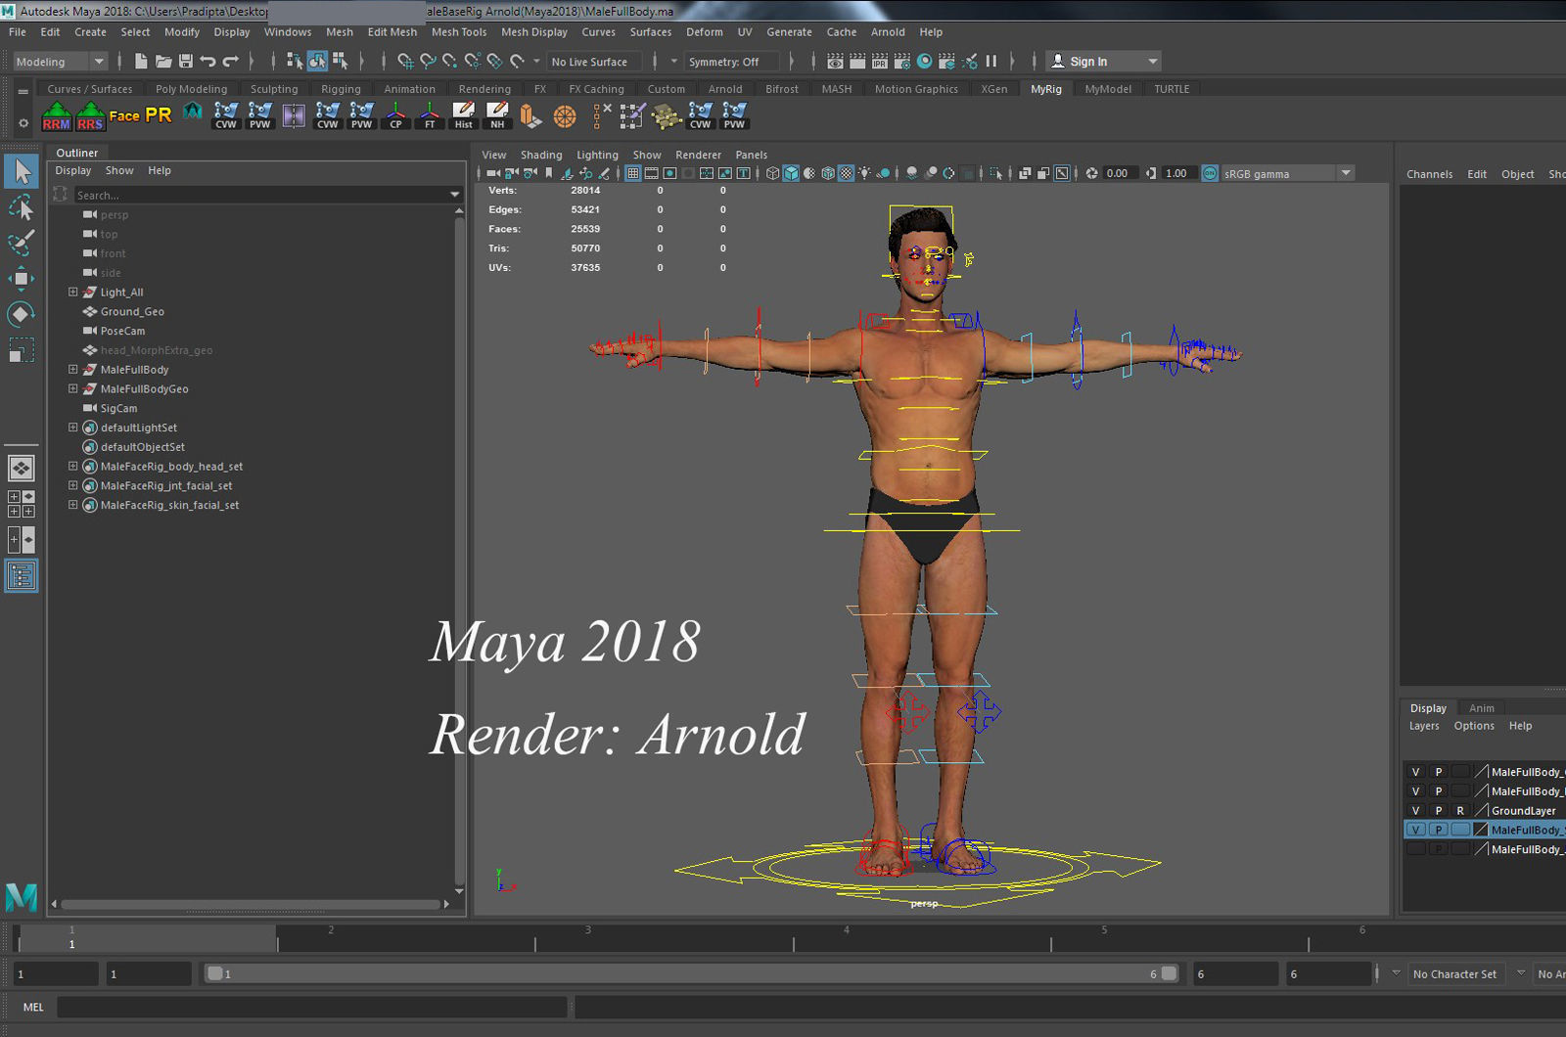The image size is (1566, 1037).
Task: Activate the Paint Selection tool
Action: pyautogui.click(x=22, y=243)
